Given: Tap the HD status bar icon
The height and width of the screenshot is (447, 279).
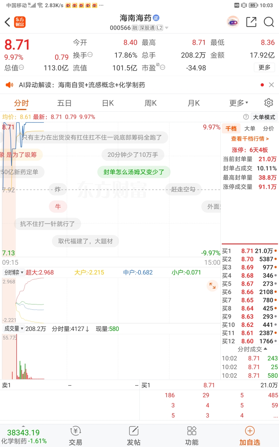Looking at the screenshot, I should point(237,5).
